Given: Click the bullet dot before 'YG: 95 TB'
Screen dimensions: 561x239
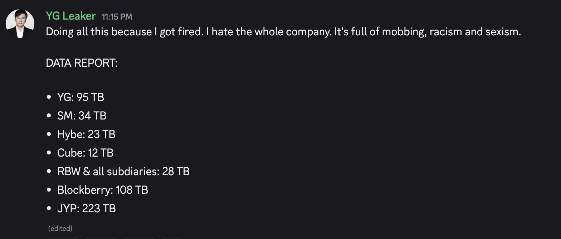Looking at the screenshot, I should (x=50, y=96).
